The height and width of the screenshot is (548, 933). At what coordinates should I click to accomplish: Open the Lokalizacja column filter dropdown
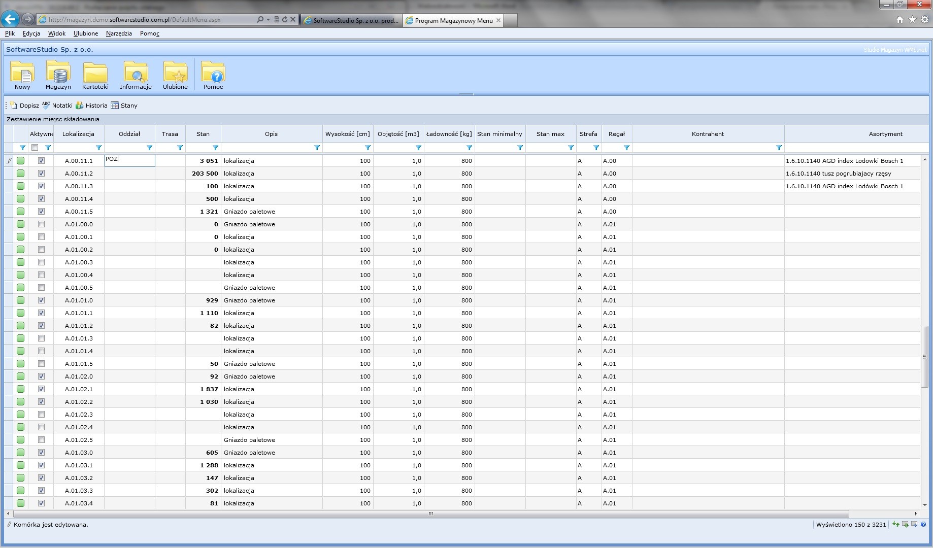click(99, 148)
